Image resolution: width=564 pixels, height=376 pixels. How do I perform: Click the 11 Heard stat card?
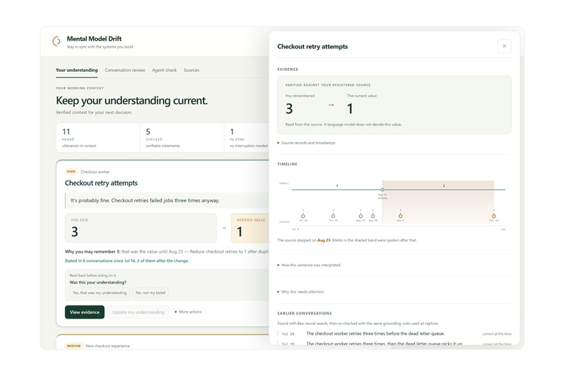point(98,137)
